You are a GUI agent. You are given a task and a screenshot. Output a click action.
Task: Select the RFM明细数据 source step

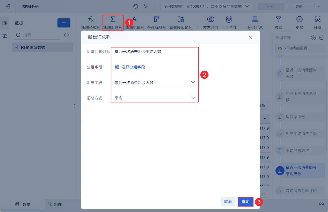[x=300, y=48]
